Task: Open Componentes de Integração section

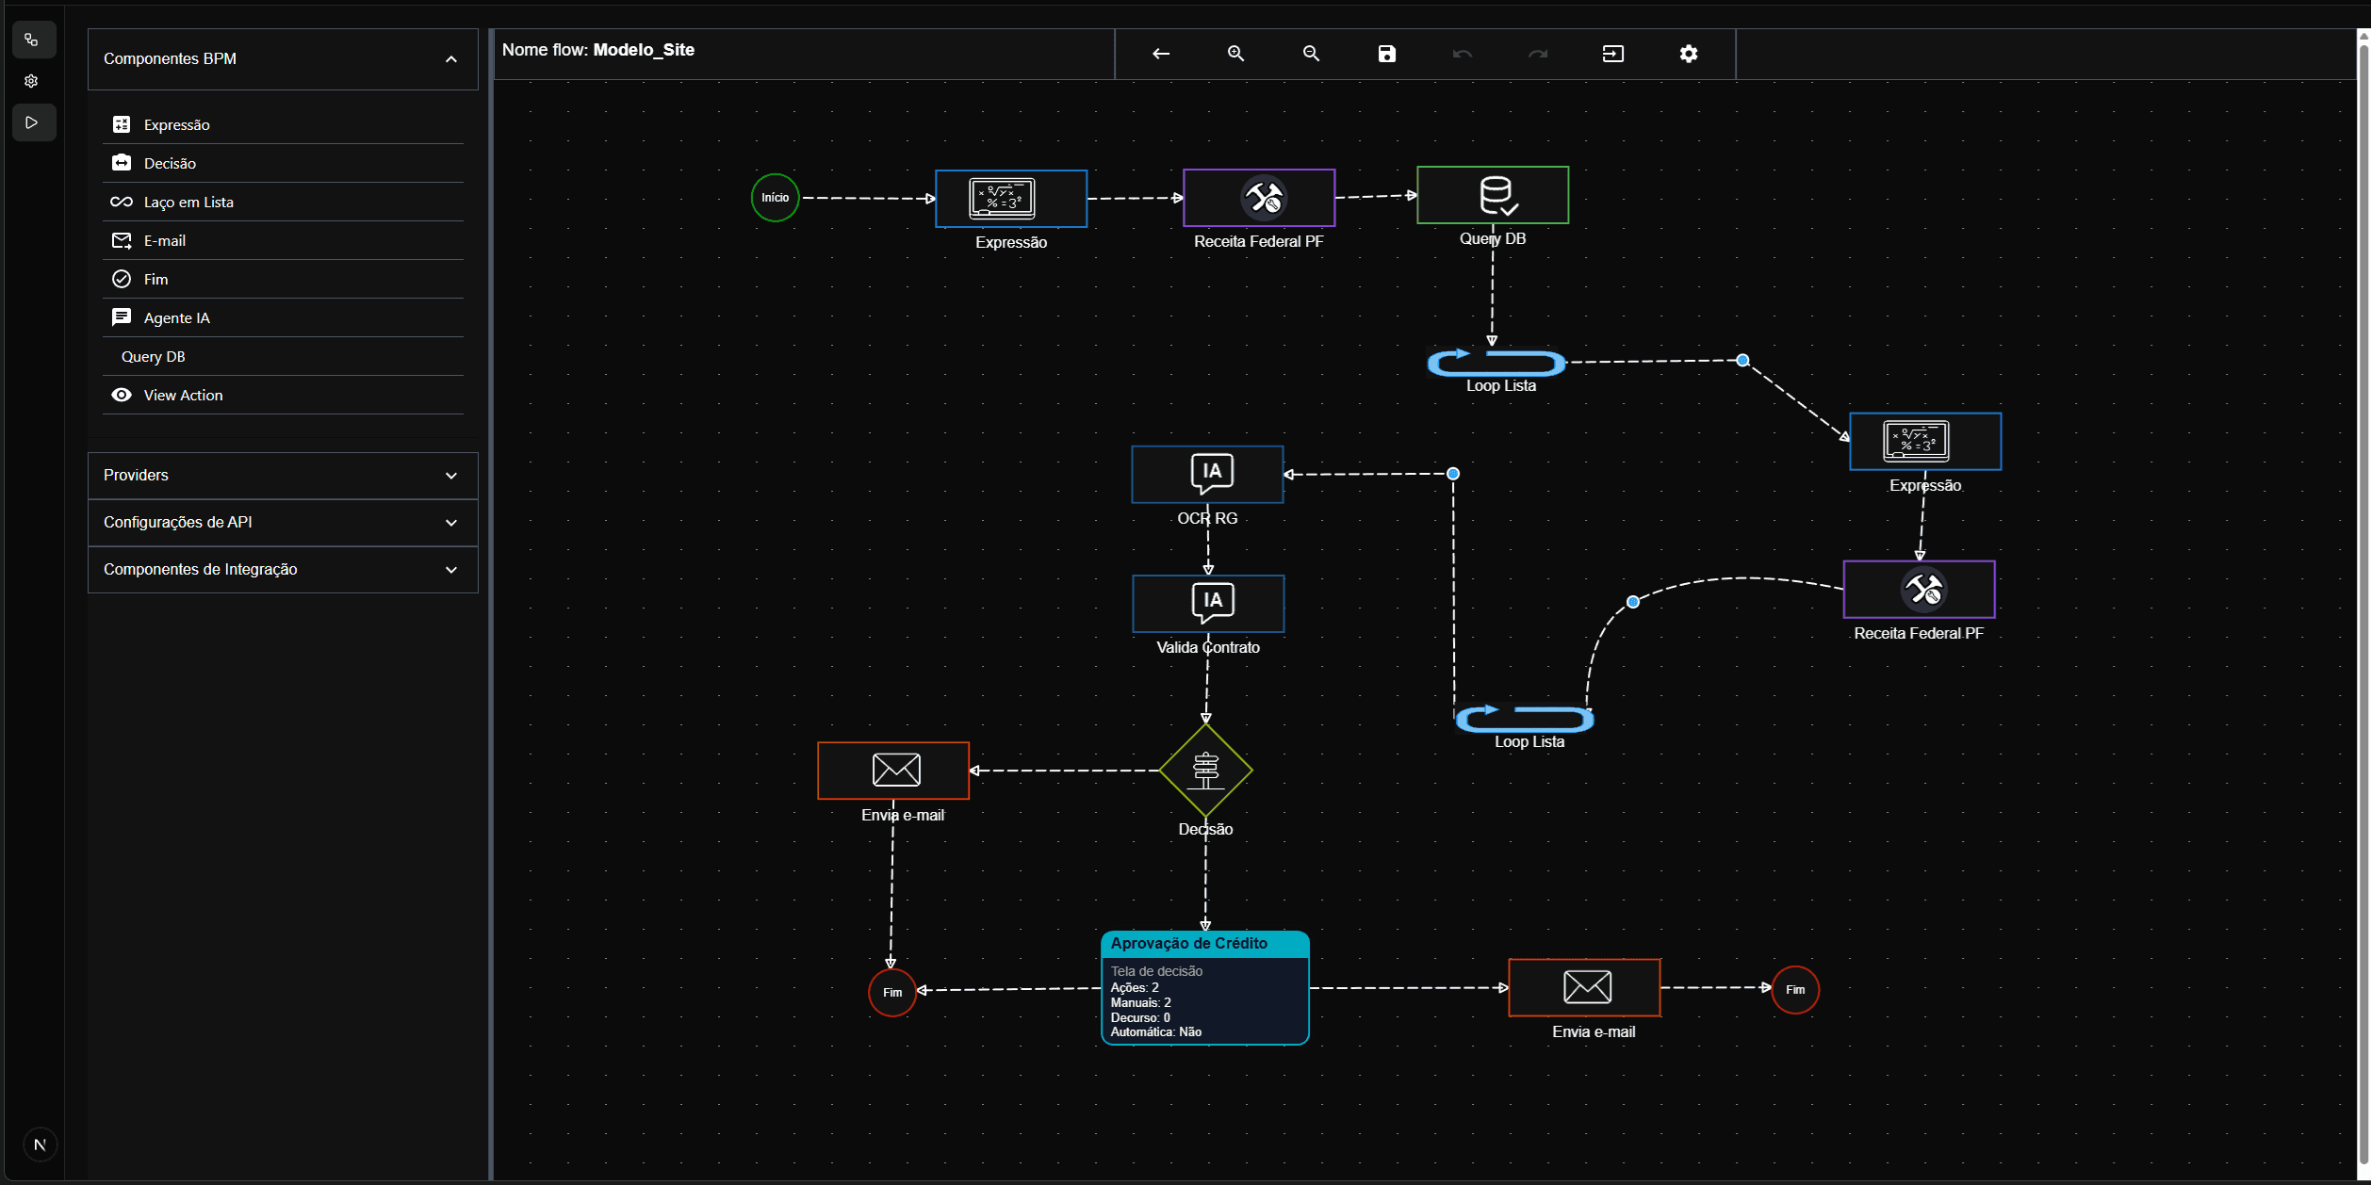Action: 282,569
